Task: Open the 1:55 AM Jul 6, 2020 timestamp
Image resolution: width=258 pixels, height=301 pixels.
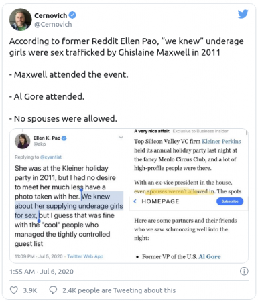Action: [x=42, y=272]
